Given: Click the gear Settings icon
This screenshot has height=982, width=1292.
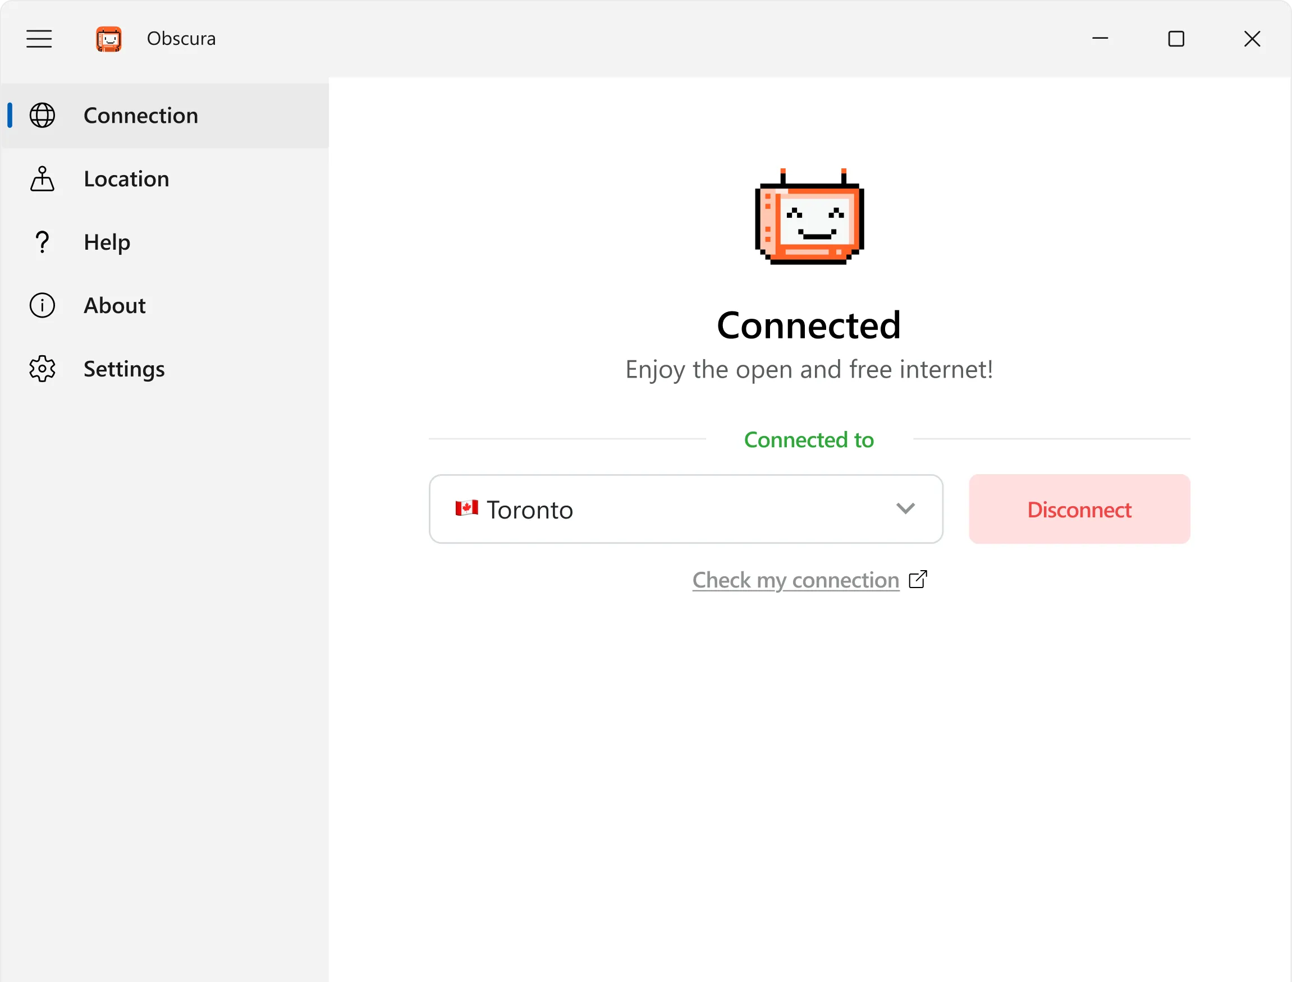Looking at the screenshot, I should tap(42, 369).
